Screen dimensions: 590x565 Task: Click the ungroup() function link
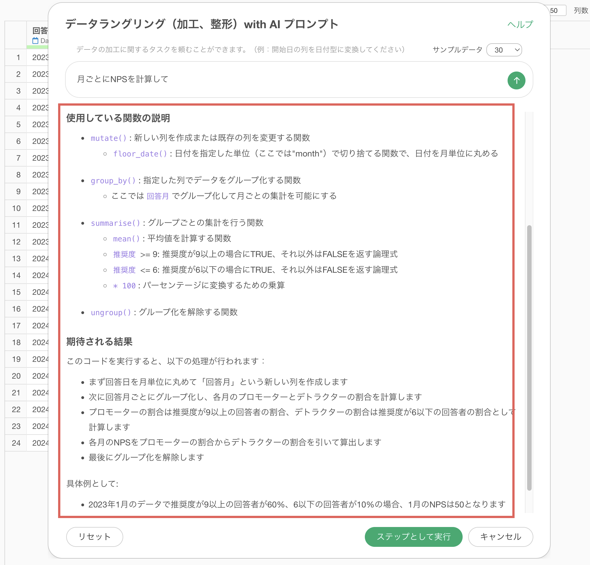point(111,312)
